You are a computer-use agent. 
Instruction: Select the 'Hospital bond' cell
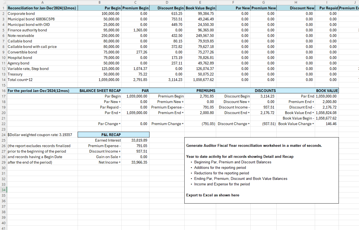tap(42, 58)
